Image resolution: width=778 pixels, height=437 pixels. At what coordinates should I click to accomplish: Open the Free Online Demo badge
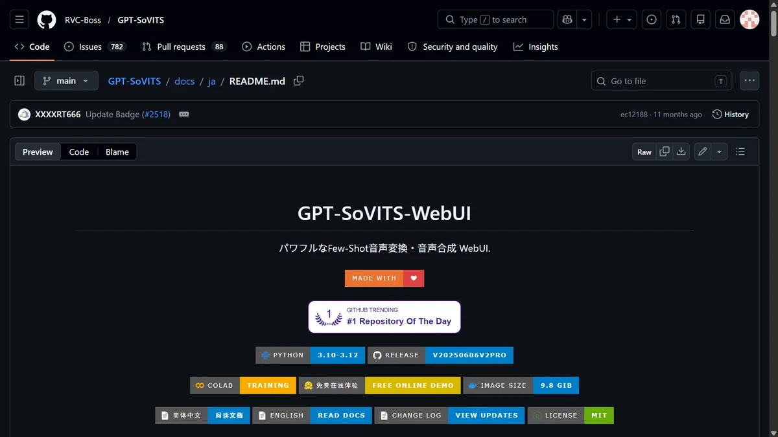(x=380, y=385)
